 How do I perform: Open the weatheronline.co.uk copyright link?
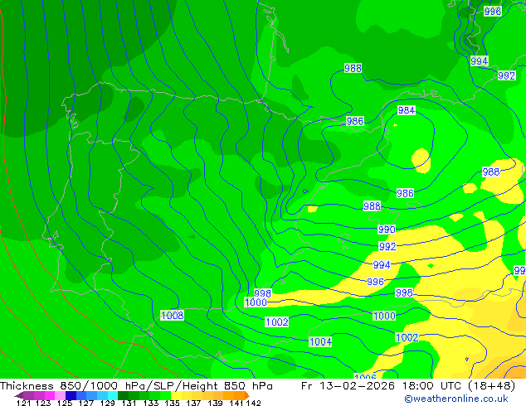tap(456, 399)
